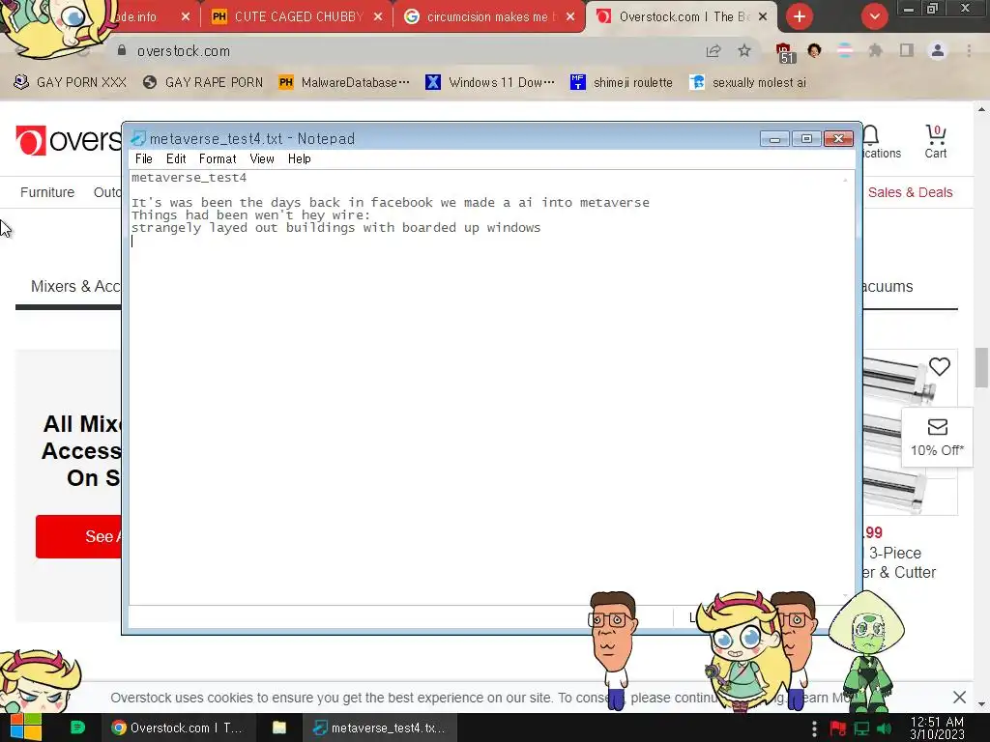The height and width of the screenshot is (742, 990).
Task: Switch to the Overstock.com Chrome taskbar button
Action: pyautogui.click(x=177, y=728)
